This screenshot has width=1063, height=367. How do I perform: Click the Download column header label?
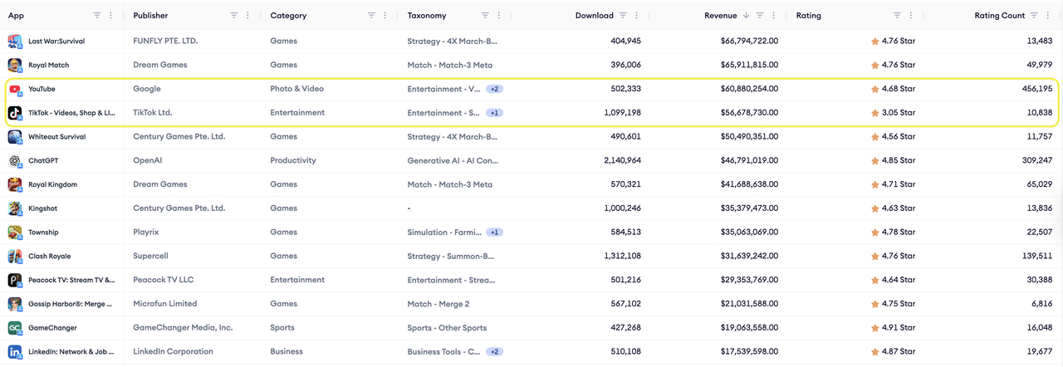pos(594,15)
